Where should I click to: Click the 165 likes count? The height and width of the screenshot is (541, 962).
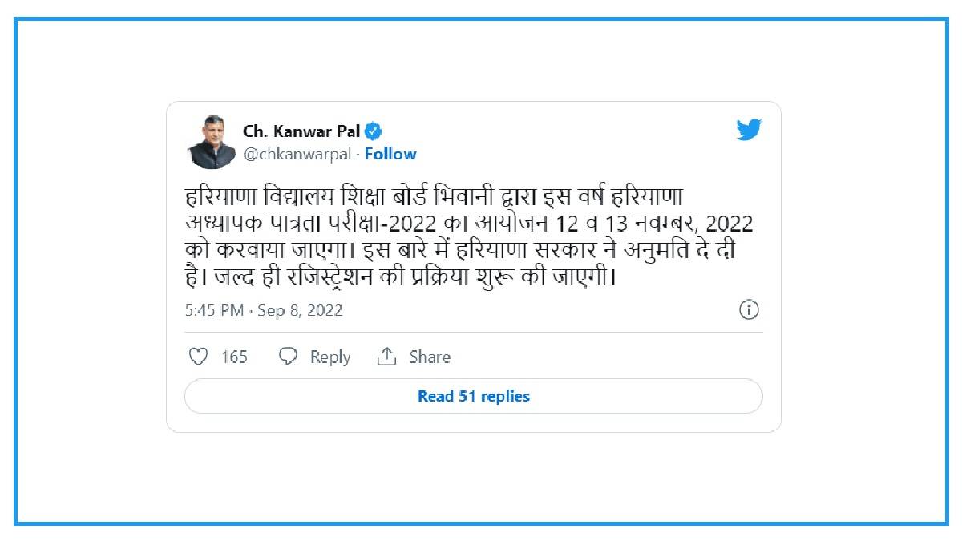234,357
